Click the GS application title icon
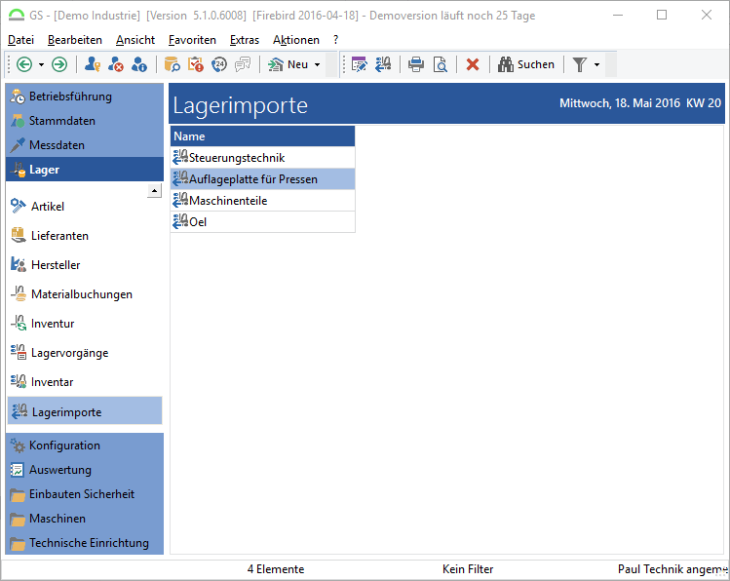 [x=17, y=16]
